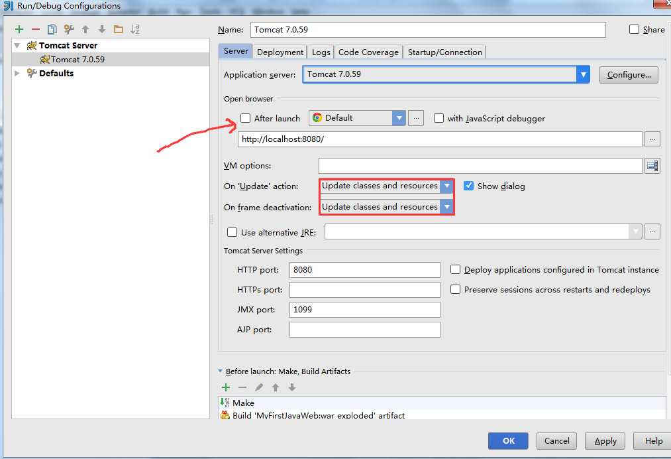Enable with JavaScript debugger option
This screenshot has height=459, width=671.
[439, 118]
